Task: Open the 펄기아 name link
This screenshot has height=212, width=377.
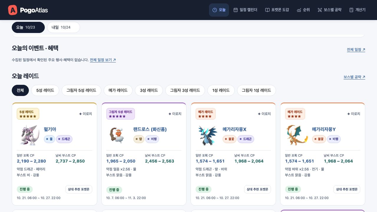Action: tap(50, 129)
